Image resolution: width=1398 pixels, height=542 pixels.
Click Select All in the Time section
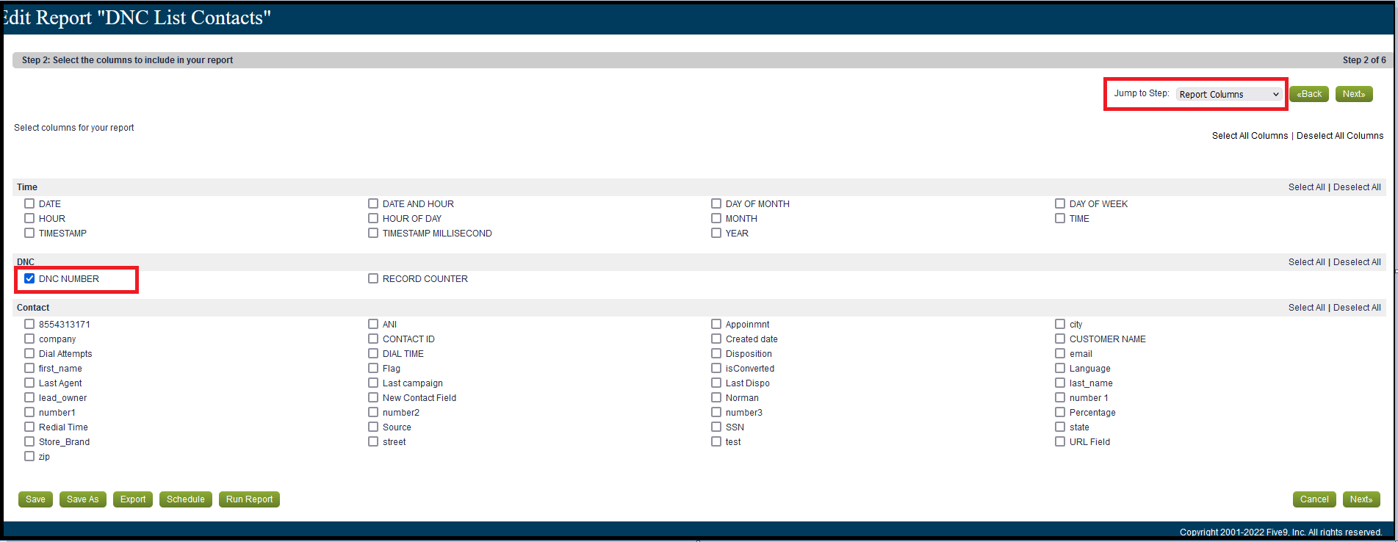point(1306,187)
